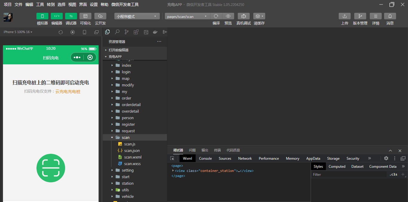Switch to the Network tab
This screenshot has width=408, height=202.
click(245, 159)
